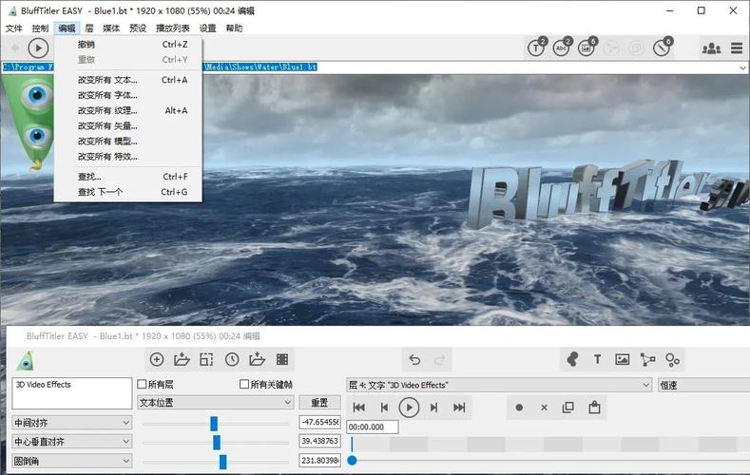Open the 中心垂直对齐 dropdown

click(x=71, y=442)
